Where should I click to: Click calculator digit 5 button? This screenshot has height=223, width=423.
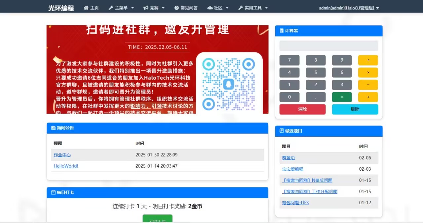click(316, 72)
